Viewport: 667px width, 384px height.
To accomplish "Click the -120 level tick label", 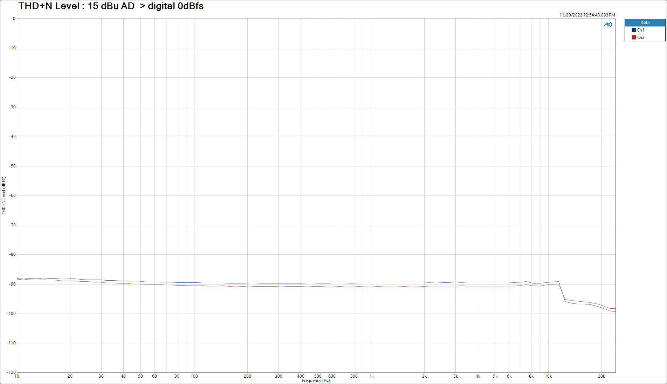I will 11,372.
